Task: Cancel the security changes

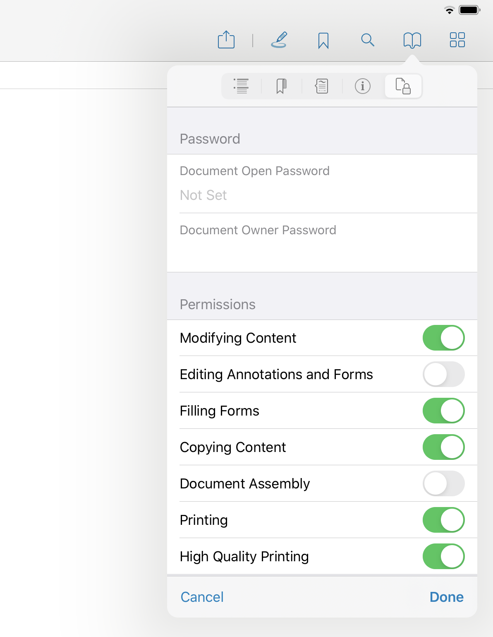Action: click(202, 597)
